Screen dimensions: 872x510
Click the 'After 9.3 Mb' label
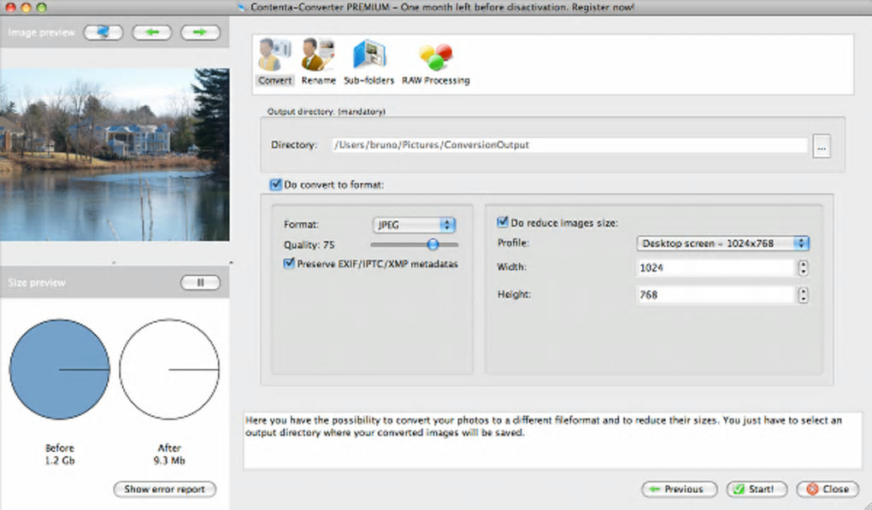pos(169,454)
